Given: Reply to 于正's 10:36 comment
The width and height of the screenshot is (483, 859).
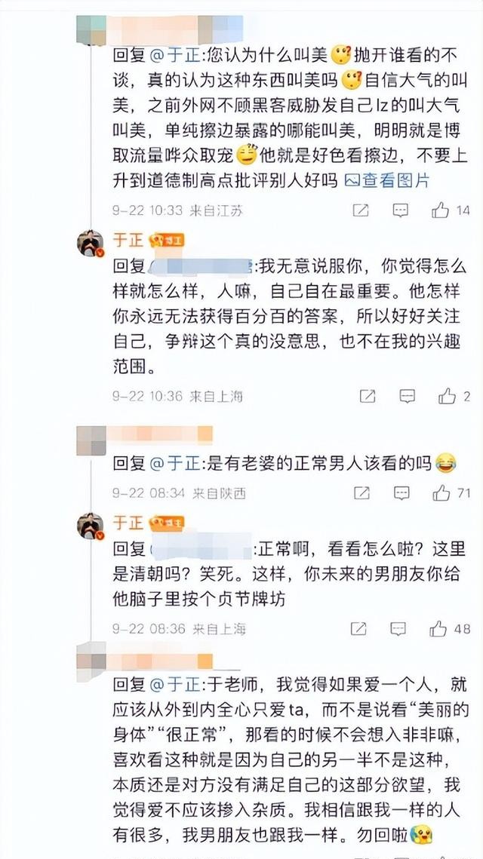Looking at the screenshot, I should (407, 395).
